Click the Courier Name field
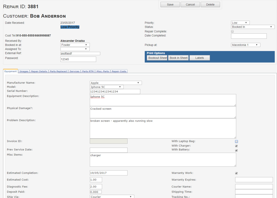The image size is (277, 198). point(254,187)
